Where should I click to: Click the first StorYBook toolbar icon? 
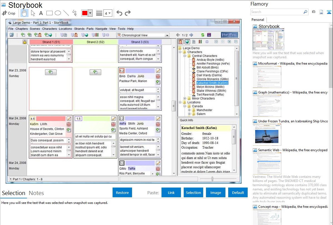point(12,35)
